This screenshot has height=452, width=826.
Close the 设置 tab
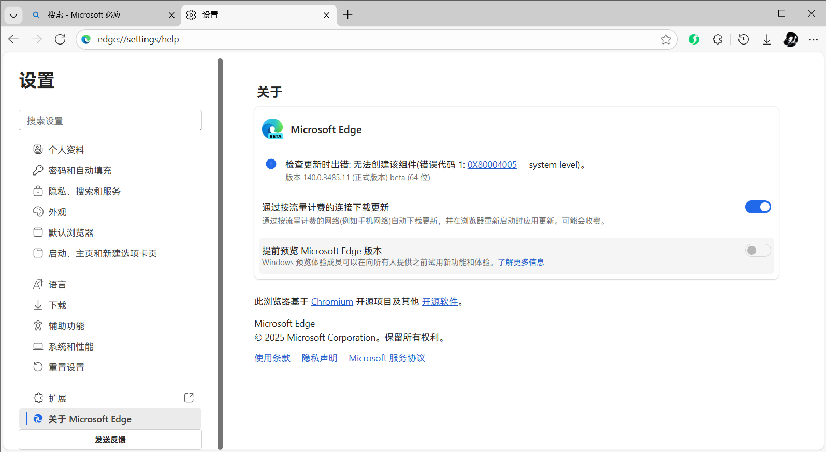(x=326, y=16)
